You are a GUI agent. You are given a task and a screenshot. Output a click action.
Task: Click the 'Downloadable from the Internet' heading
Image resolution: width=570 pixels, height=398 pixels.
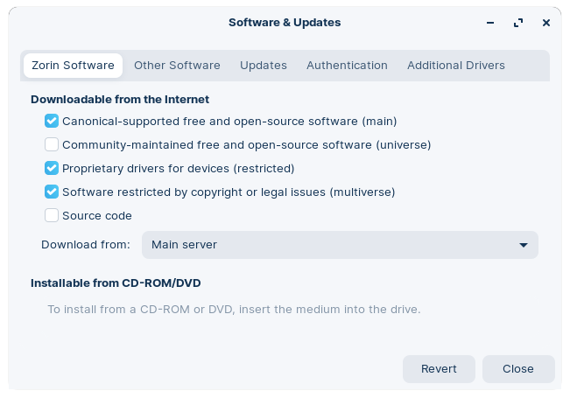(x=120, y=100)
